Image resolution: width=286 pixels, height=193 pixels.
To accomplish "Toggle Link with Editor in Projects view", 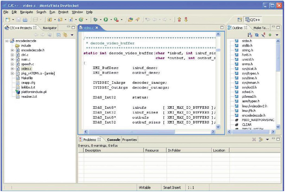I will [x=65, y=35].
